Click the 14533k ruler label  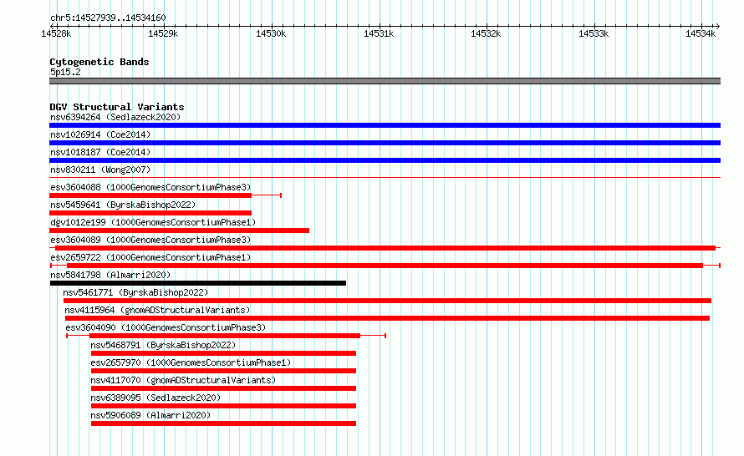(x=594, y=33)
